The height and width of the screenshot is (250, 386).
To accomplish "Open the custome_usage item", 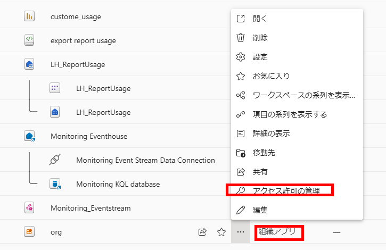I will tap(76, 16).
